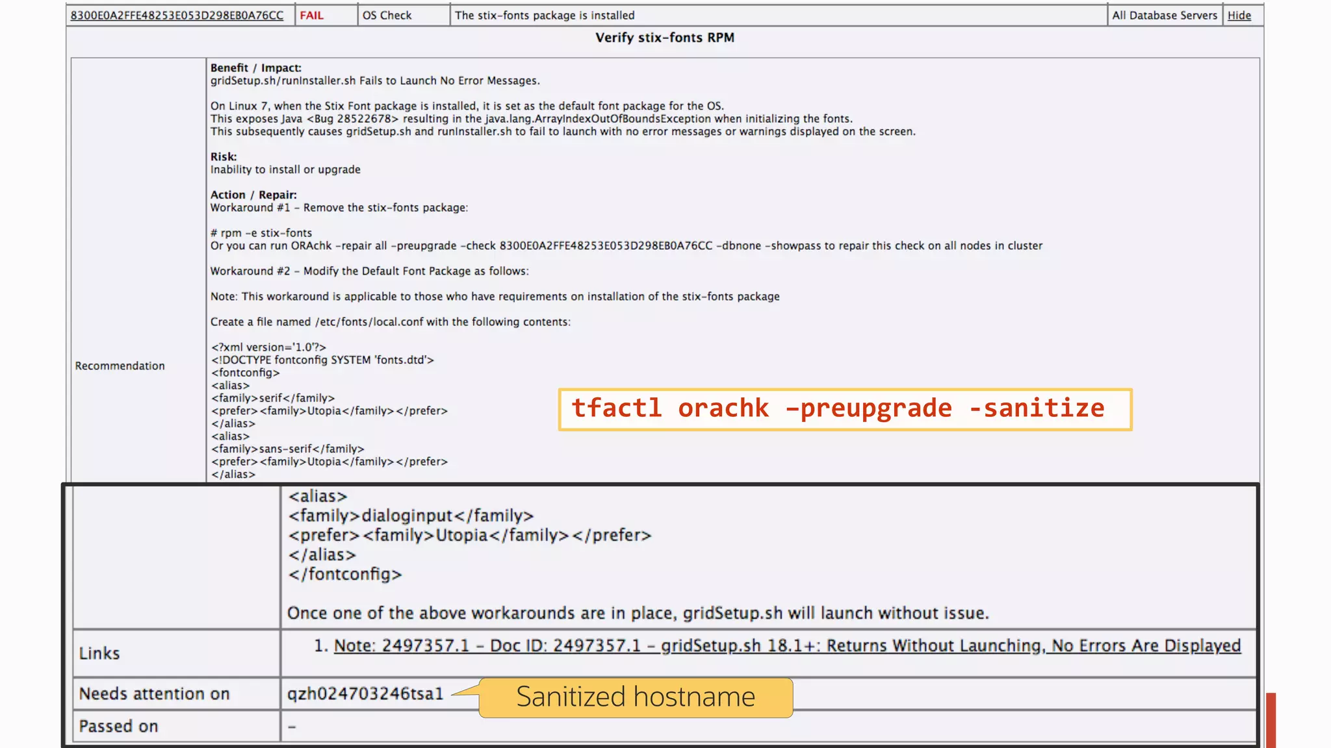Select the '<!DOCTYPE fontconfig SYSTEM' line
This screenshot has width=1331, height=748.
click(x=322, y=360)
